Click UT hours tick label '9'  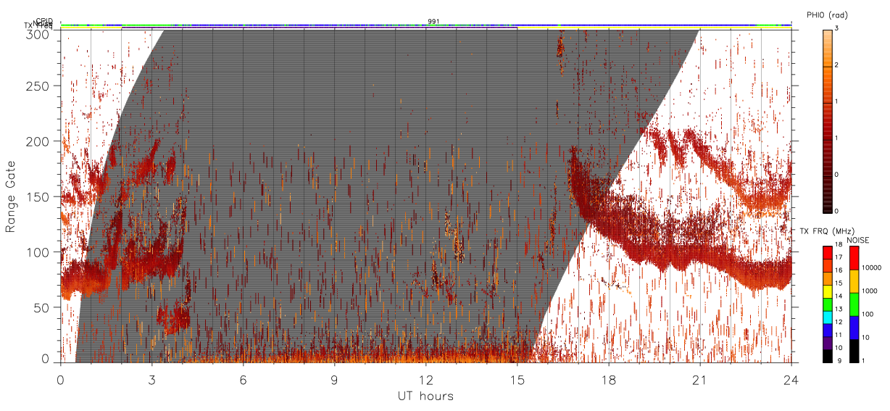[x=335, y=379]
